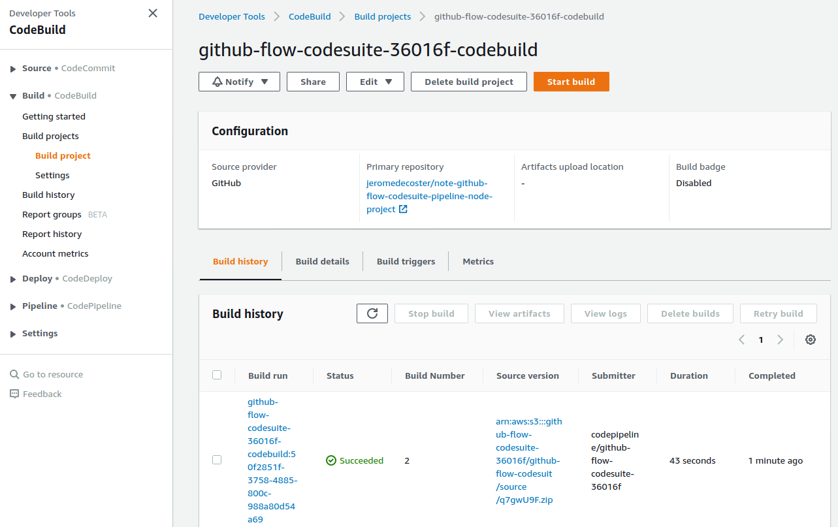Expand the Source CodeCommit section
The width and height of the screenshot is (838, 527).
click(x=13, y=69)
